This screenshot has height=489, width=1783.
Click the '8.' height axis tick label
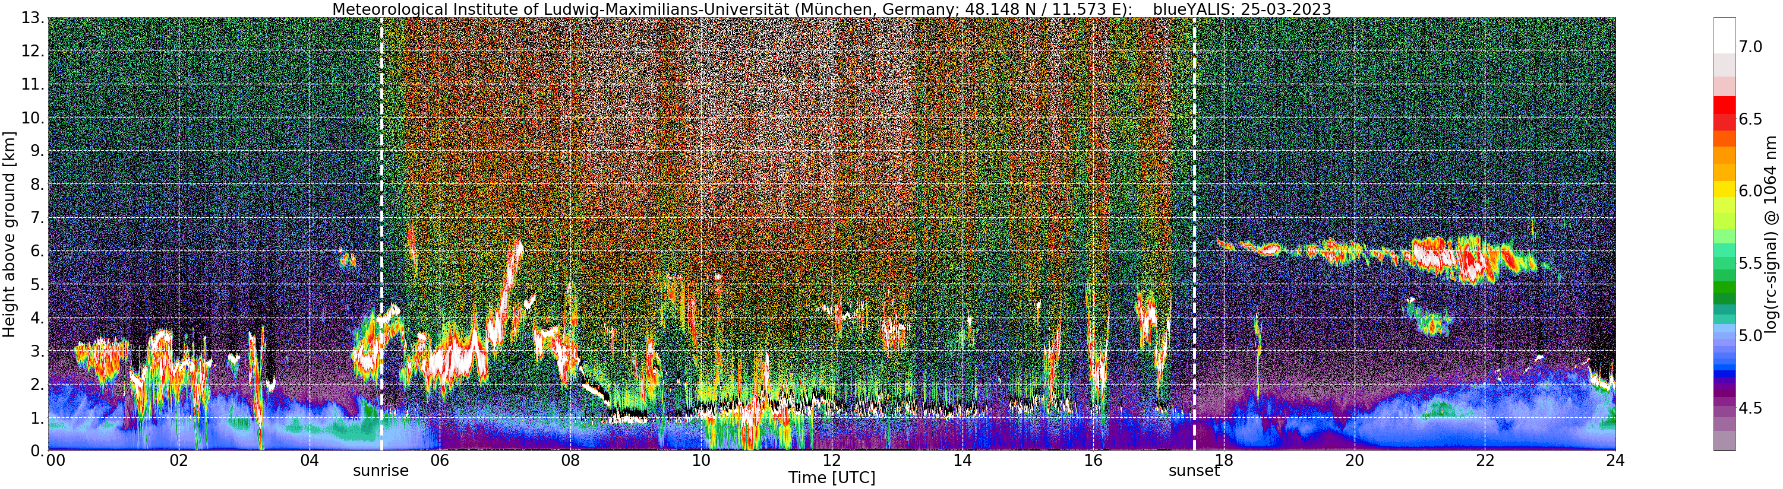[x=36, y=185]
